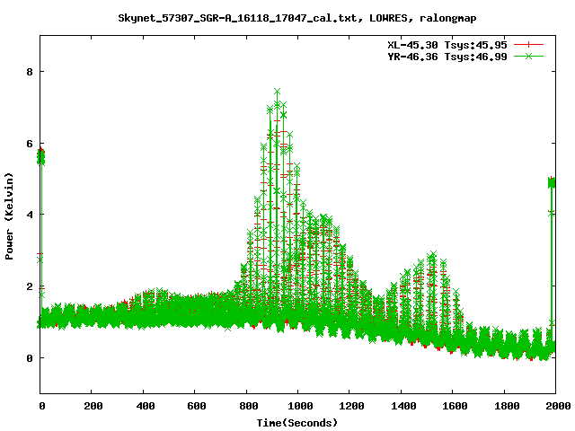
Task: Click the y-axis tick label '2'
Action: (30, 286)
